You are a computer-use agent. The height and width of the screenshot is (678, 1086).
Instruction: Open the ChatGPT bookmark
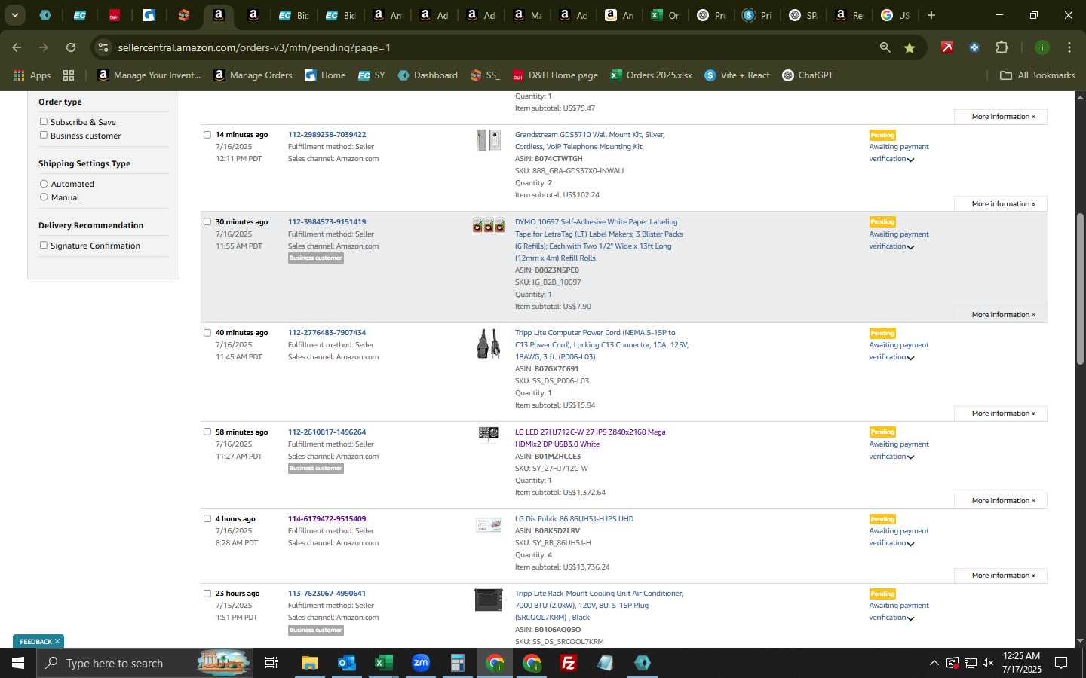(808, 75)
